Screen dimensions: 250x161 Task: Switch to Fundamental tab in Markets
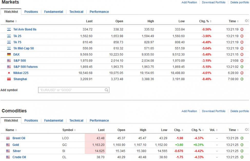[x=53, y=12]
